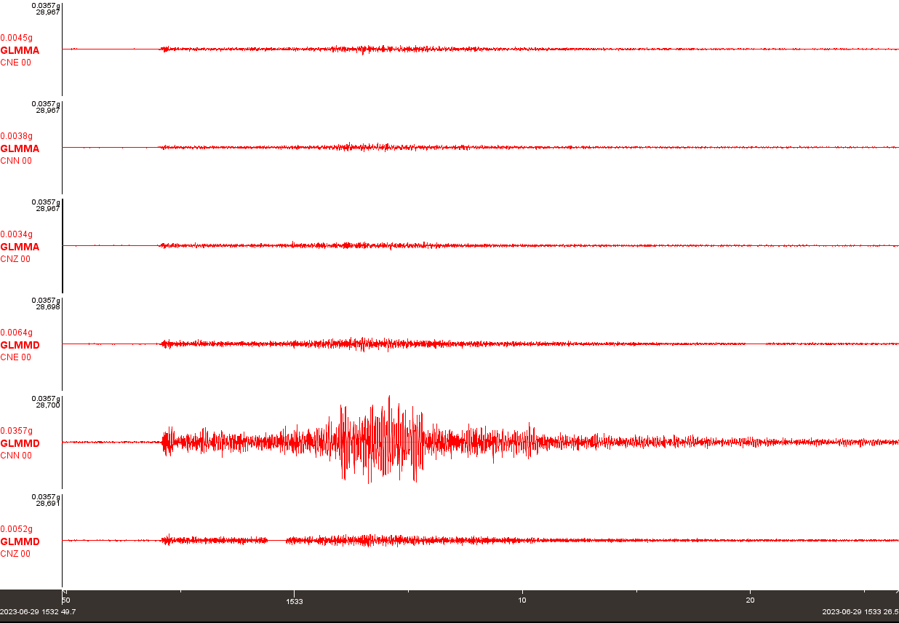Viewport: 899px width, 623px height.
Task: Click the largest peak of GLMMD CNN waveform
Action: (x=389, y=398)
